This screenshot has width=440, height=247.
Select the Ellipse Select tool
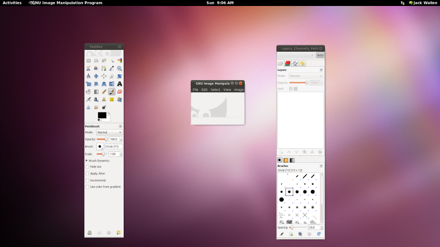[x=96, y=60]
